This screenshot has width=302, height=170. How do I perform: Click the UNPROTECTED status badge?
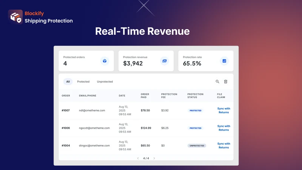tap(197, 146)
